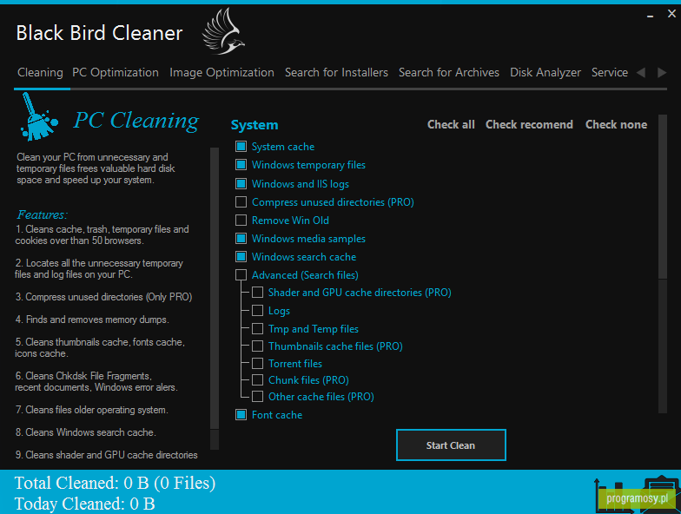The image size is (681, 514).
Task: Click the Check all link
Action: coord(451,125)
